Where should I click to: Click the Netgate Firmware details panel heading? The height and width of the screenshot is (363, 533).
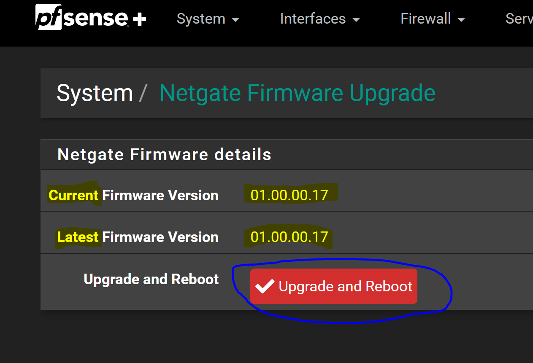click(165, 155)
